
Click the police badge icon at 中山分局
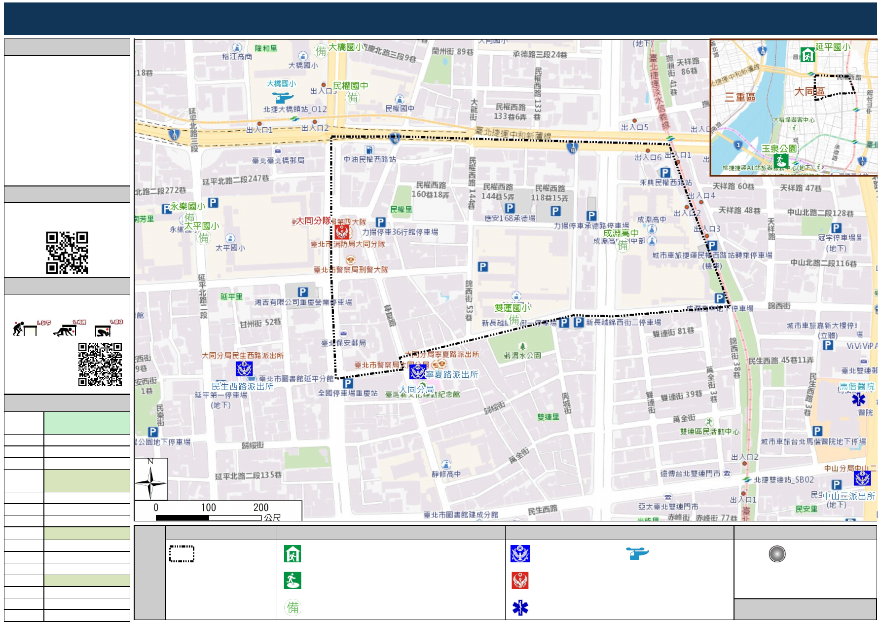(862, 477)
